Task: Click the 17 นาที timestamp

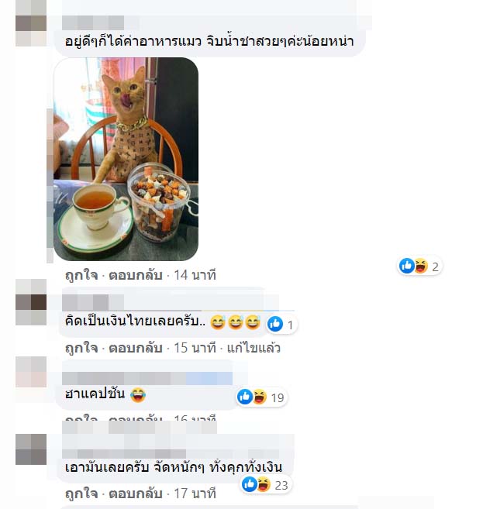Action: 195,494
